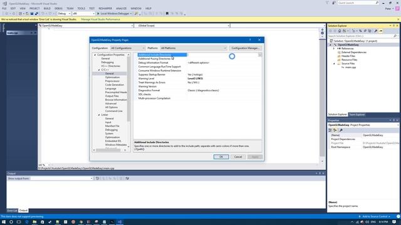Switch to the Error List tab
Viewport: 401px width, 225px height.
[12, 211]
